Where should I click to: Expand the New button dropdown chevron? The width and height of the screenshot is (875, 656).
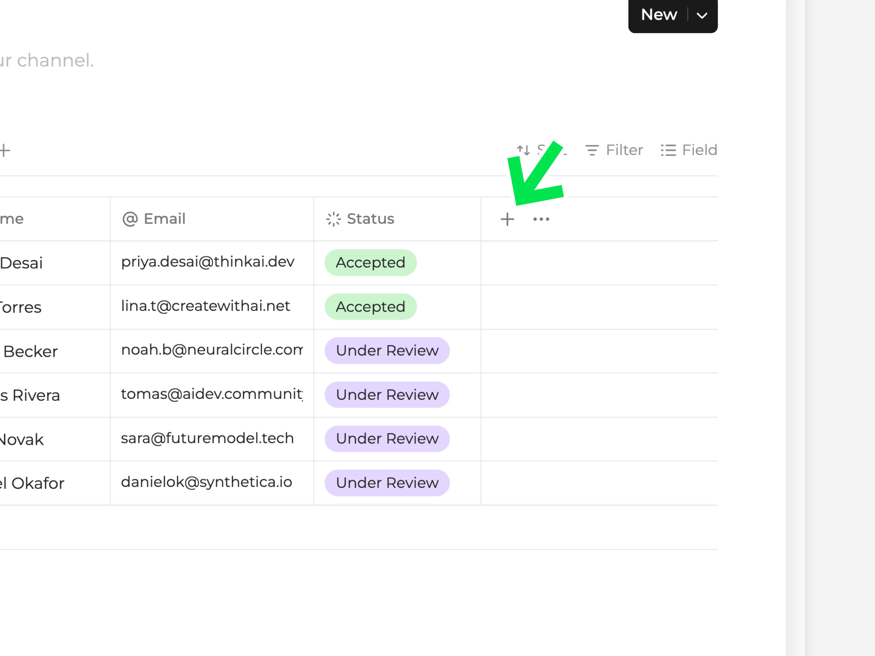[x=702, y=15]
